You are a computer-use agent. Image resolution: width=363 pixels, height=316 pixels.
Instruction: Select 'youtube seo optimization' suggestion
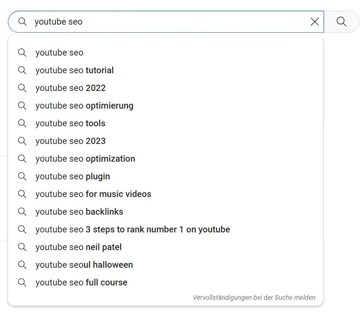pos(85,159)
